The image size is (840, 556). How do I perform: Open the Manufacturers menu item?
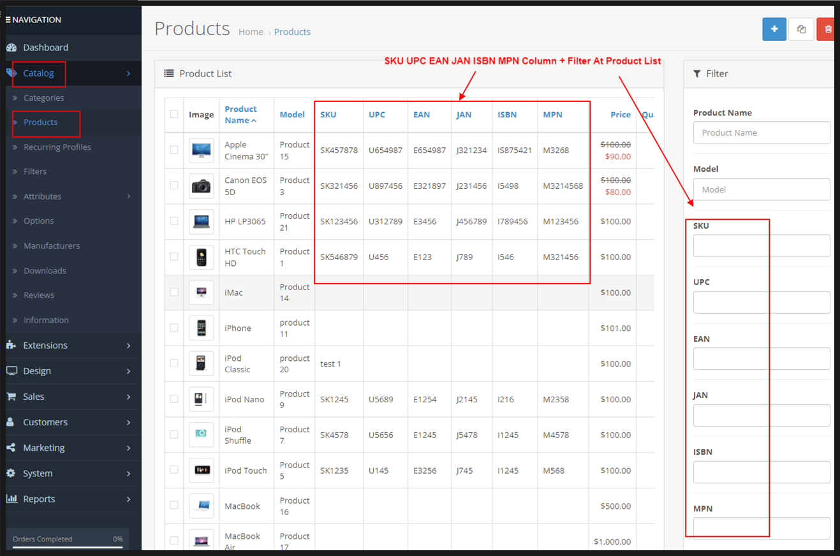coord(51,245)
